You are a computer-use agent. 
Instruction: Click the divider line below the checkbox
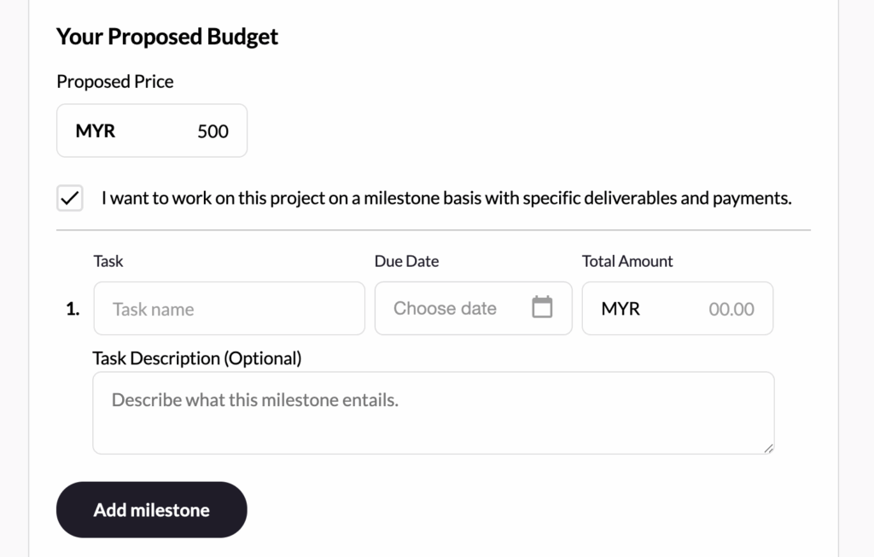click(x=433, y=230)
